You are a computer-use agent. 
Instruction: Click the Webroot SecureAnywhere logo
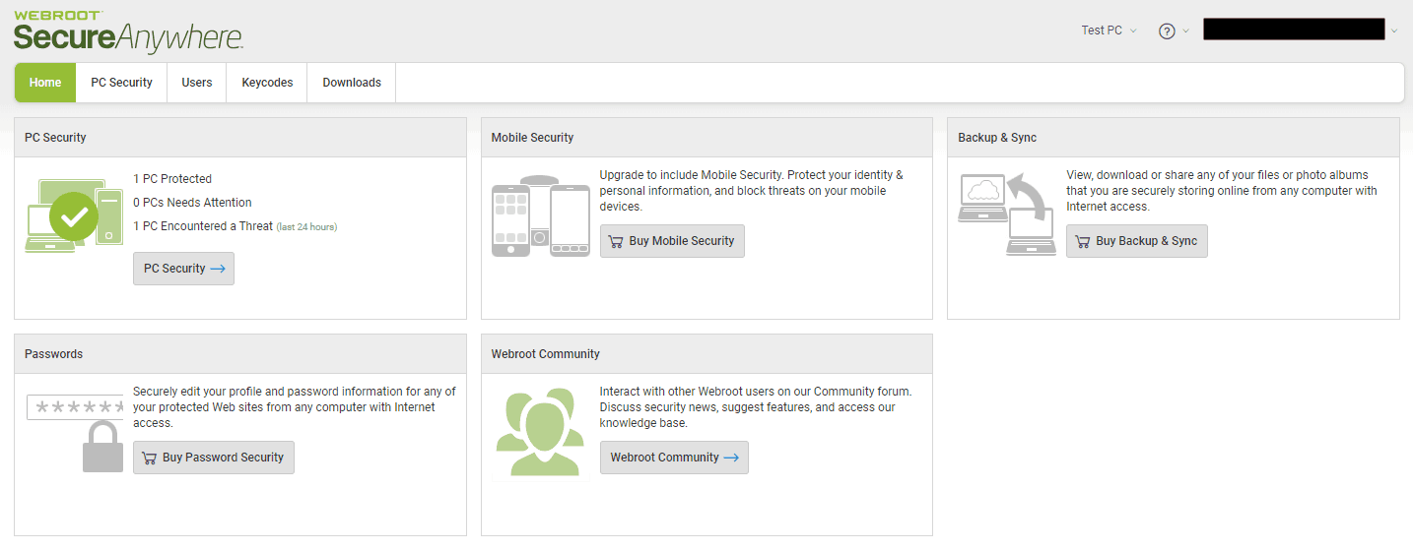128,31
